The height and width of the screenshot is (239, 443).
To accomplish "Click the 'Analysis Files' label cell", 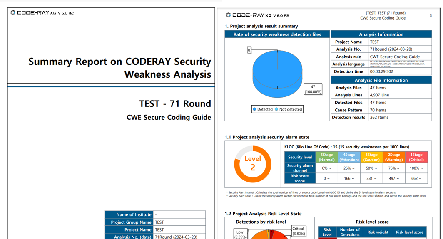I will coord(349,88).
